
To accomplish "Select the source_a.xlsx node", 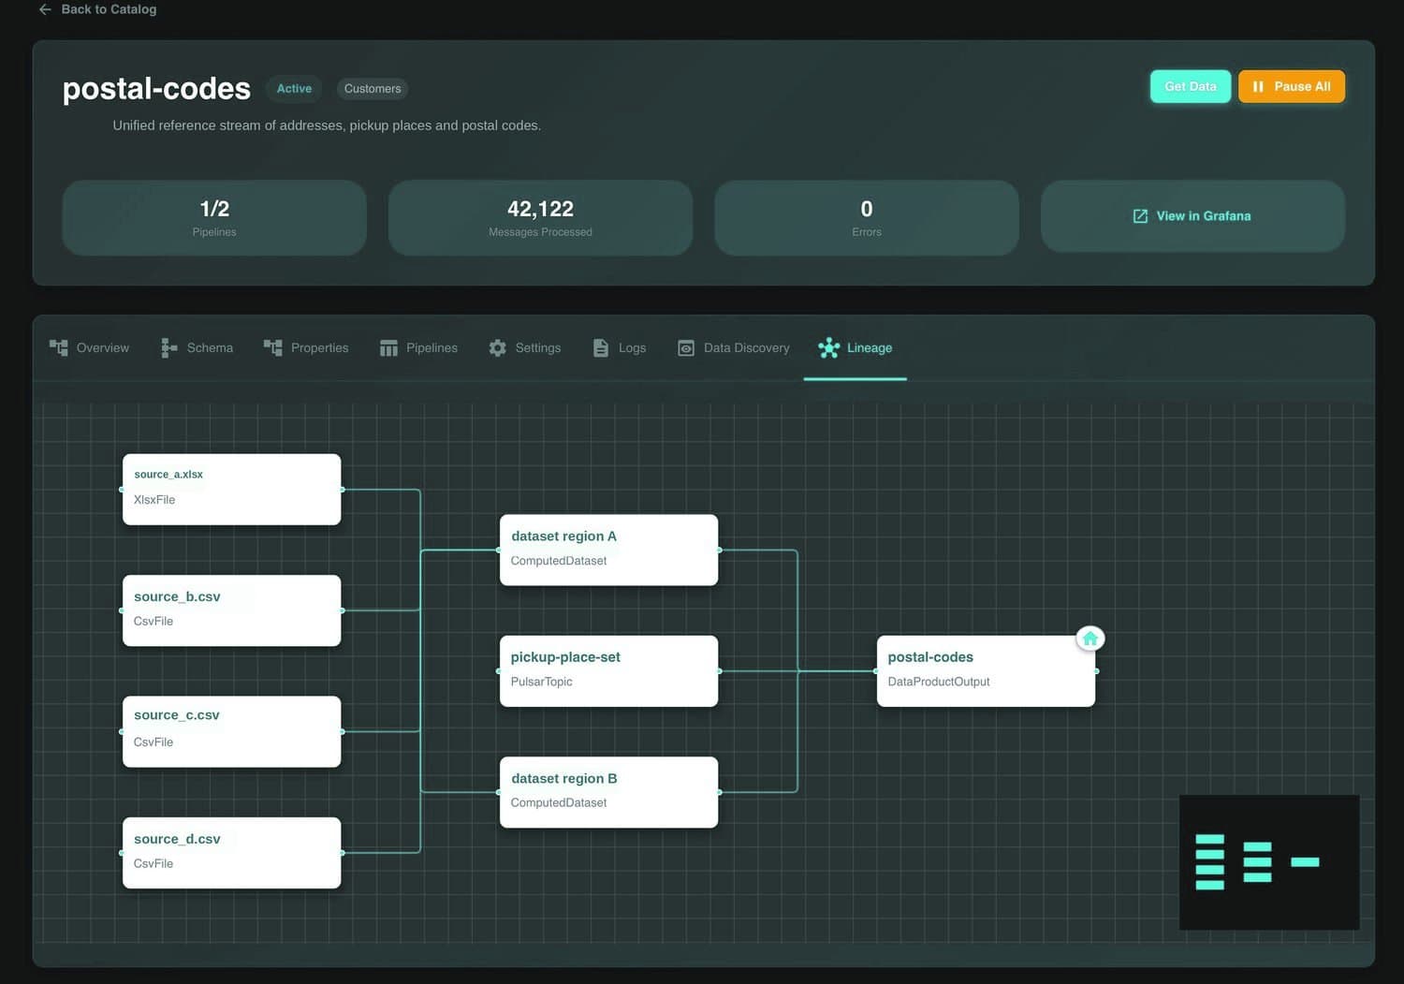I will [x=232, y=490].
